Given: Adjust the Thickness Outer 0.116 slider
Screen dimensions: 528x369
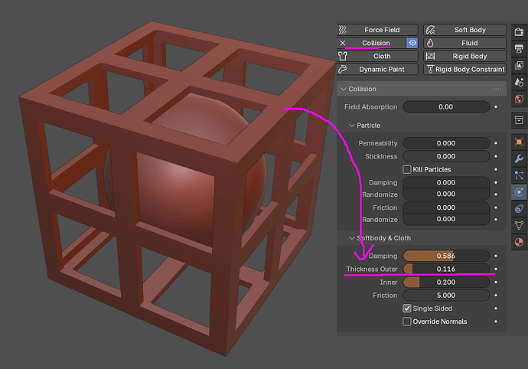Looking at the screenshot, I should point(446,269).
